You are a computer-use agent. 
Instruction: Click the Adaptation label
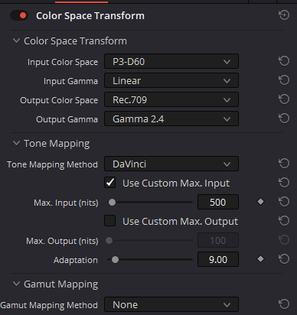[76, 260]
